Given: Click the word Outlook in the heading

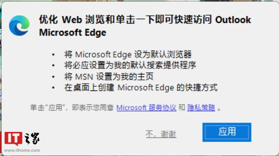Looking at the screenshot, I should (233, 19).
